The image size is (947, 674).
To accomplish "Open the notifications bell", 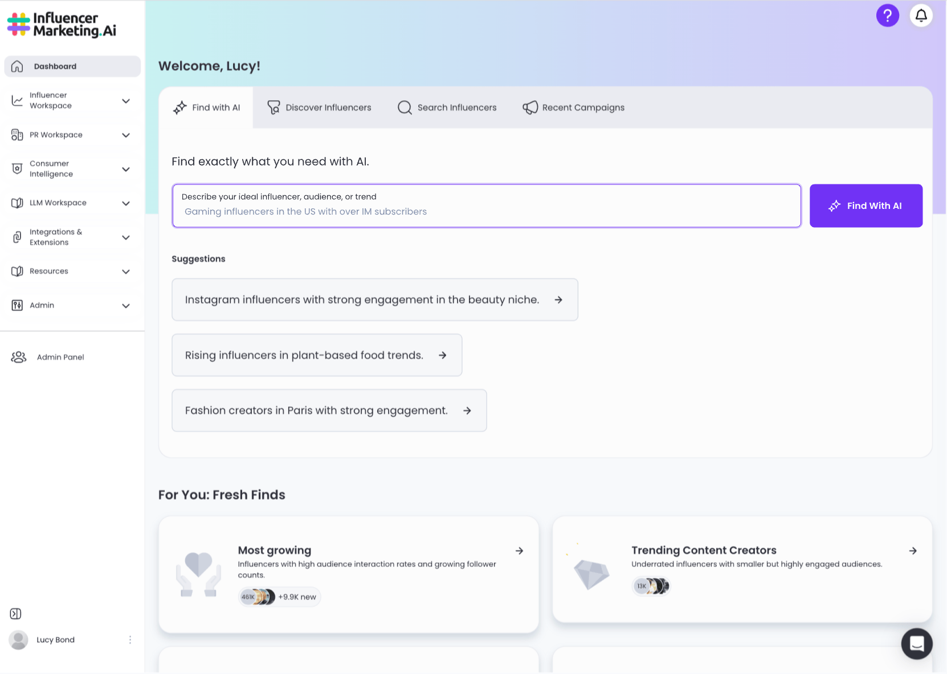I will pyautogui.click(x=921, y=16).
